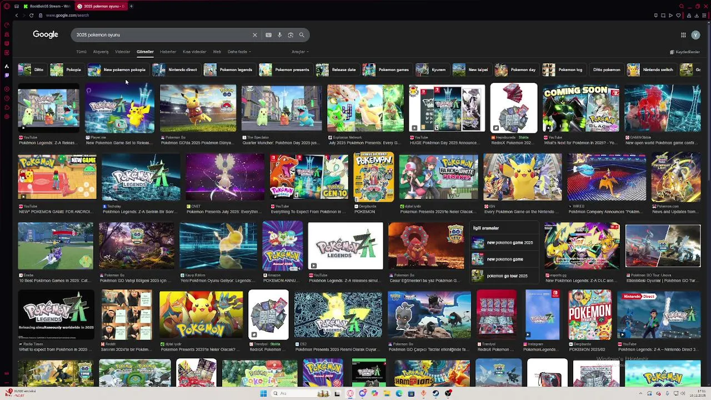
Task: Open the Opera GX browser taskbar icon
Action: [350, 393]
